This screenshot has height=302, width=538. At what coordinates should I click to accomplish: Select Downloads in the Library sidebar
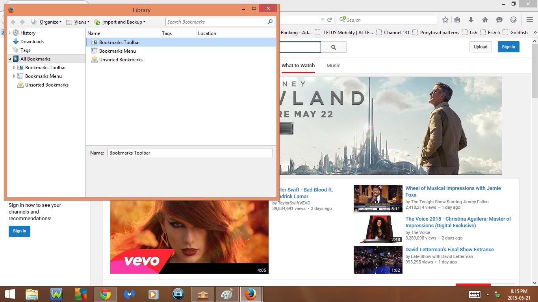click(32, 42)
